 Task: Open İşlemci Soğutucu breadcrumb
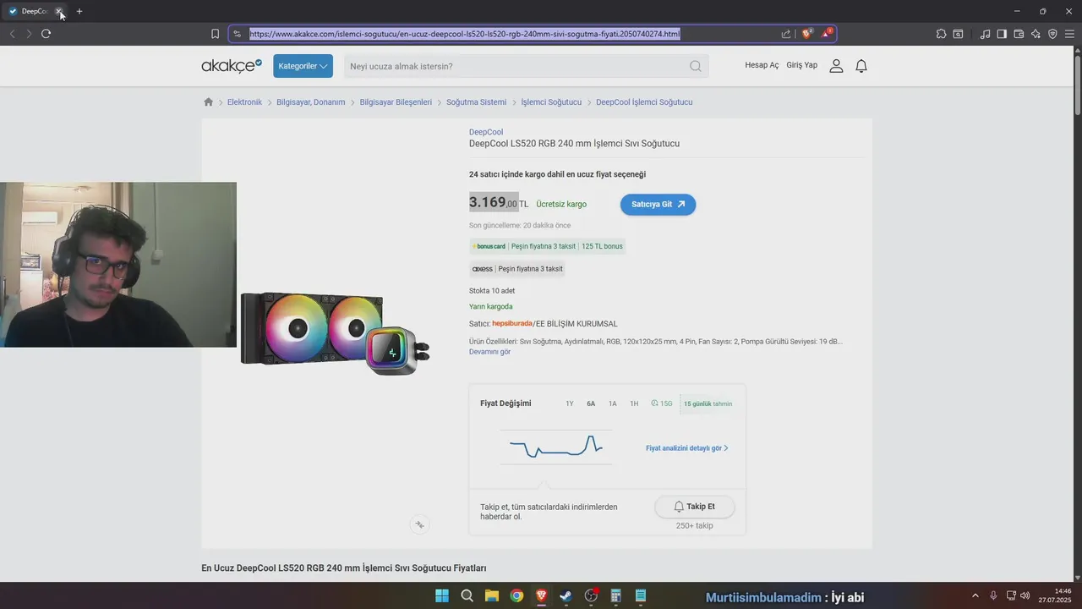(551, 102)
